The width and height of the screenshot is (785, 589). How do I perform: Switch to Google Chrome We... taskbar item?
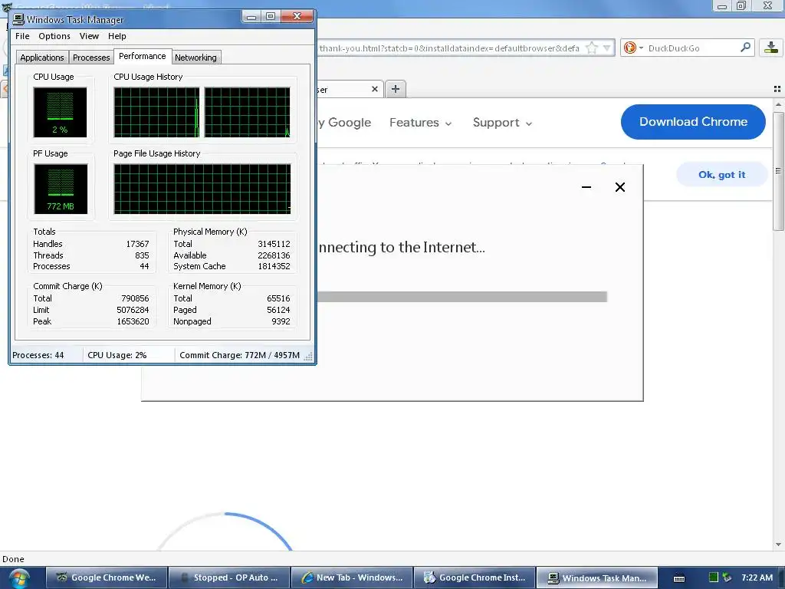[107, 577]
